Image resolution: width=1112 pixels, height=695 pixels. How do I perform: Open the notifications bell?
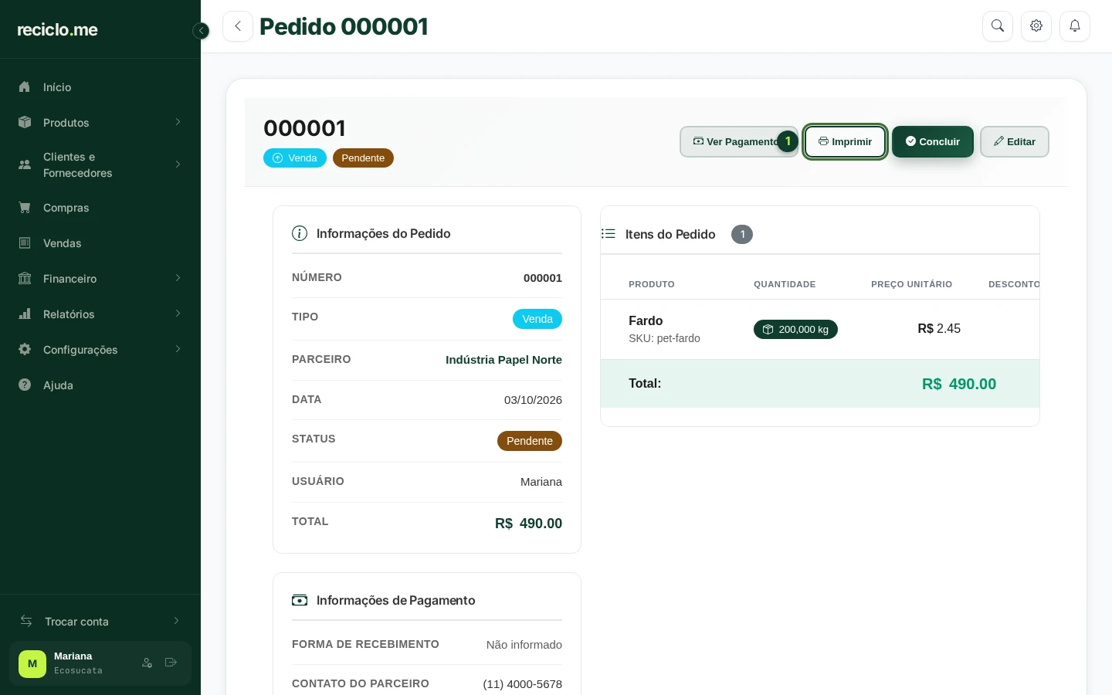(1075, 26)
